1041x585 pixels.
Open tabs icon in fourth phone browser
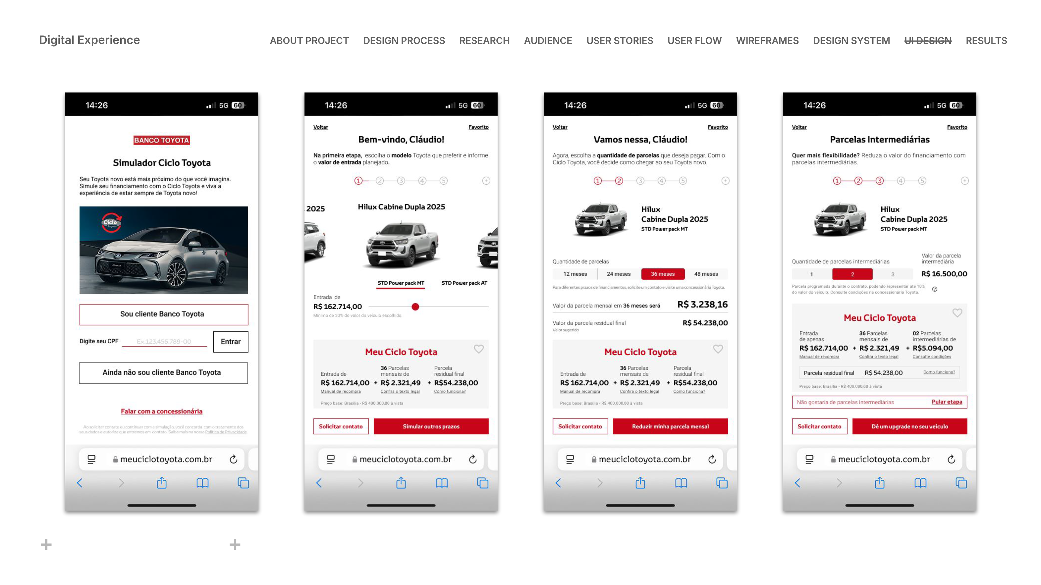click(x=961, y=483)
